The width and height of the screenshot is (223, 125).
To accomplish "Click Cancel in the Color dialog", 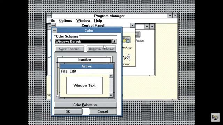I will [103, 111].
